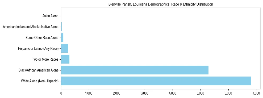Click the Black/African American Alone bar
This screenshot has width=263, height=98.
(135, 70)
